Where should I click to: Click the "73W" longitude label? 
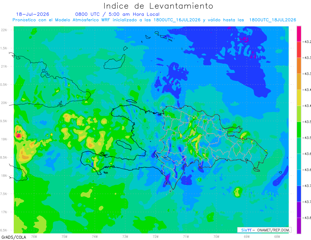point(125,236)
